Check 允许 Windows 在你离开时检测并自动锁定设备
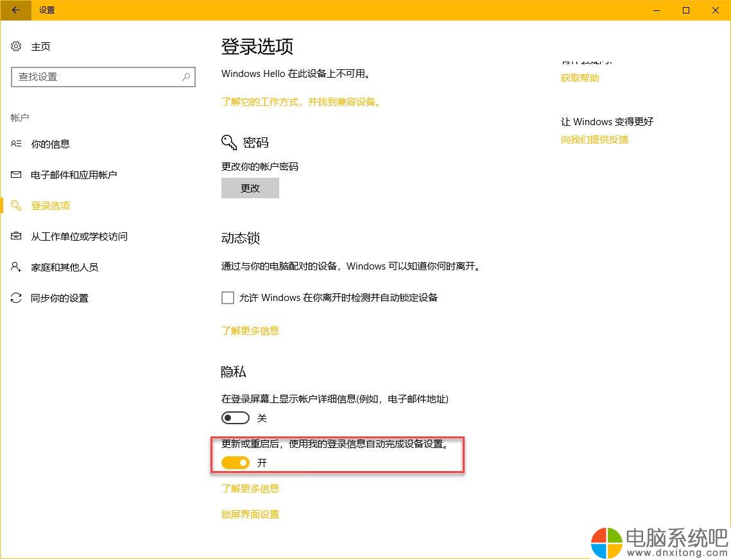Screen dimensions: 731x559 tap(227, 297)
